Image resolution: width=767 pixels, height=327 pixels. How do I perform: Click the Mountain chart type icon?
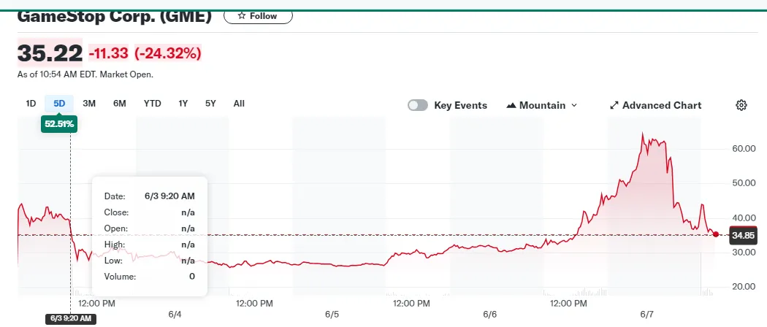[x=511, y=106]
